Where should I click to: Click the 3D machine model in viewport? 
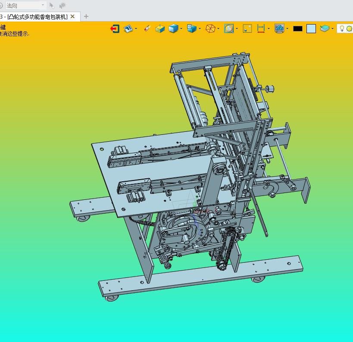190,177
